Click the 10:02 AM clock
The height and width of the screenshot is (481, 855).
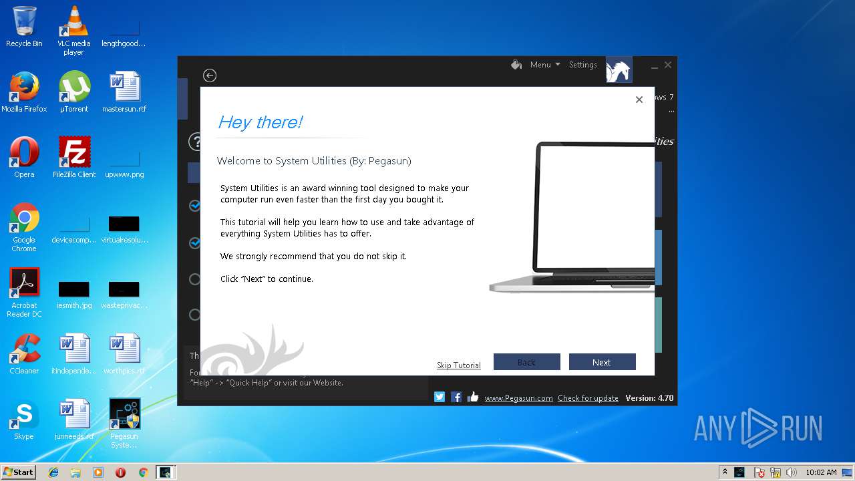click(x=821, y=472)
